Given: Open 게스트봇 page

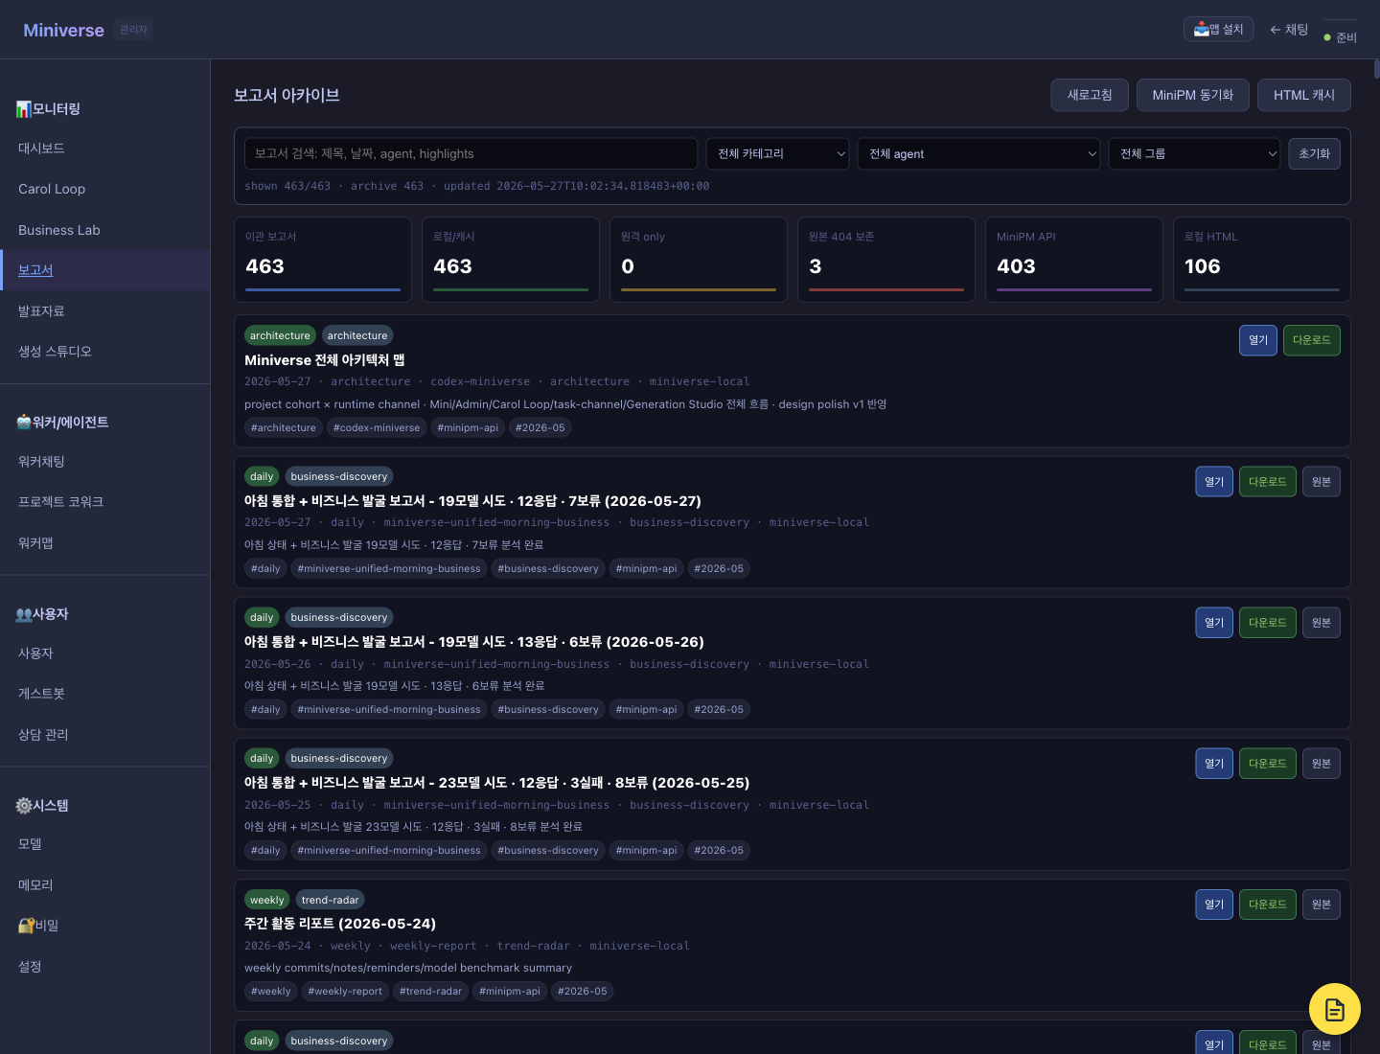Looking at the screenshot, I should [105, 694].
